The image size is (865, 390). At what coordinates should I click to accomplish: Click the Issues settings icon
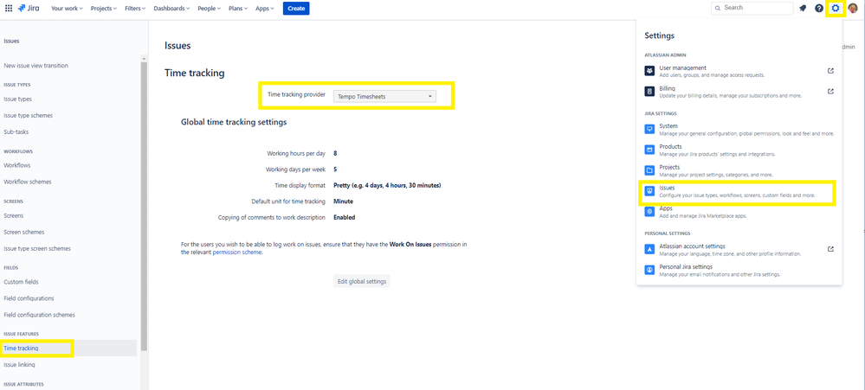[x=650, y=191]
